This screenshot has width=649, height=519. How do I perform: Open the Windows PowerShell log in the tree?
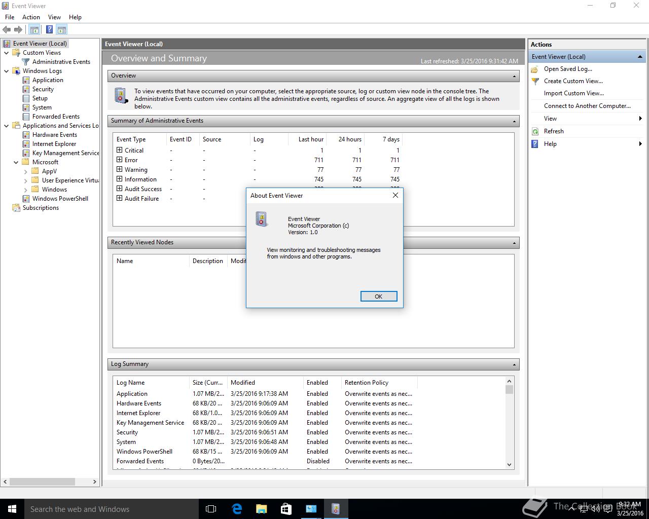pos(60,199)
